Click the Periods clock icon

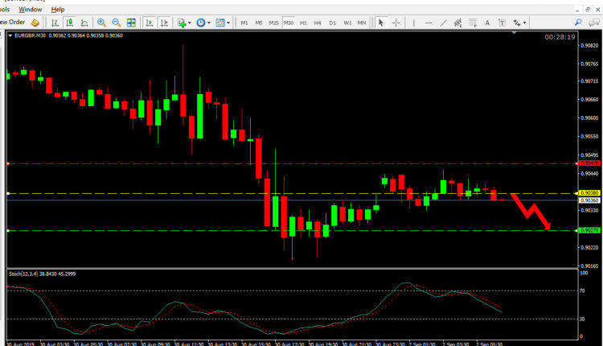pyautogui.click(x=201, y=23)
